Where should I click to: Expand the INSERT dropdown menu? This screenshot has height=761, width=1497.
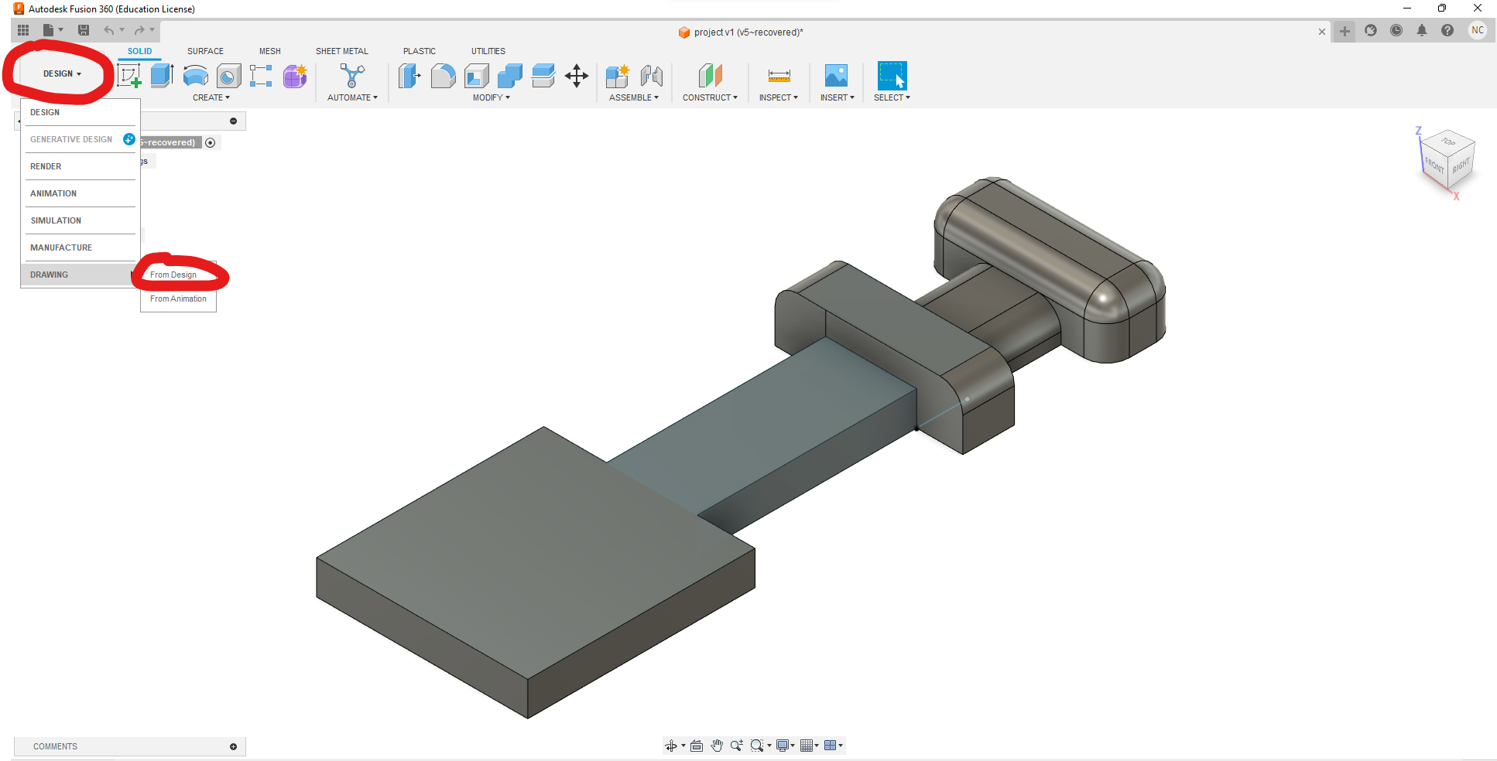pos(838,97)
